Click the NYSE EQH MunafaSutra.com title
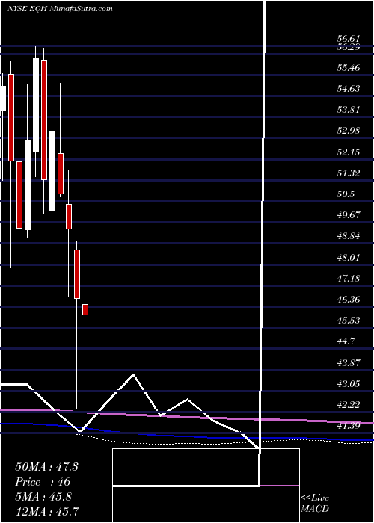Viewport: 374px width, 523px height. point(60,9)
